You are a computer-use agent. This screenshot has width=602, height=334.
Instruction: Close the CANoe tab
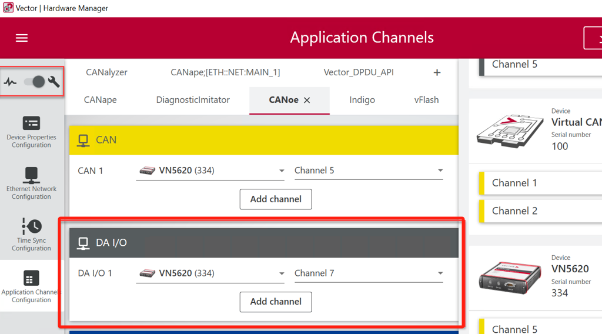[307, 100]
